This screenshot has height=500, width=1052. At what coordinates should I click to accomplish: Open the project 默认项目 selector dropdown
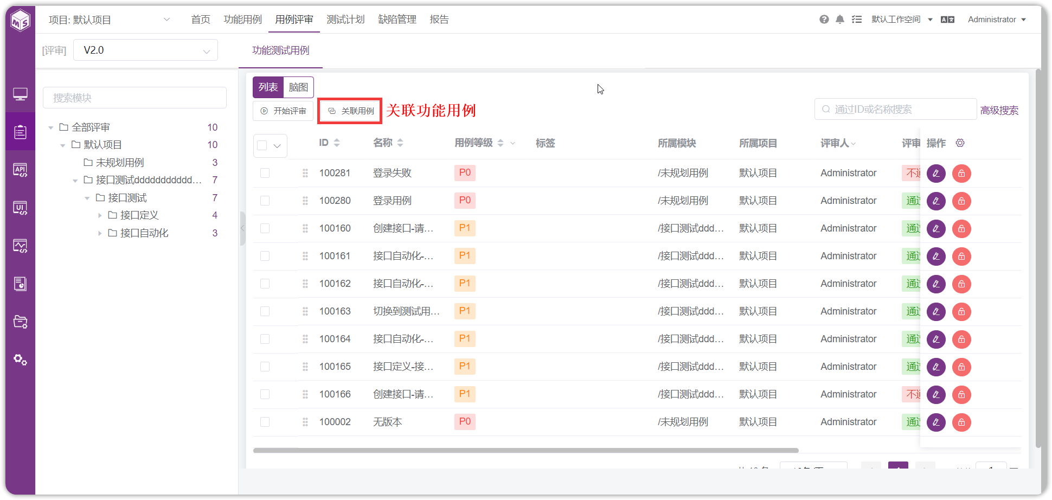coord(108,20)
